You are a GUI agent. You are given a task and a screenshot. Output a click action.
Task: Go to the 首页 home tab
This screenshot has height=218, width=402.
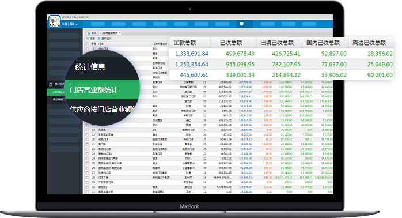[92, 33]
